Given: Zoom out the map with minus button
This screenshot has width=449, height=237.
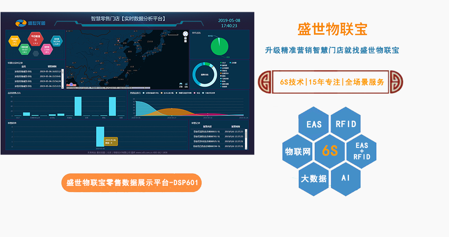Looking at the screenshot, I should coord(185,41).
